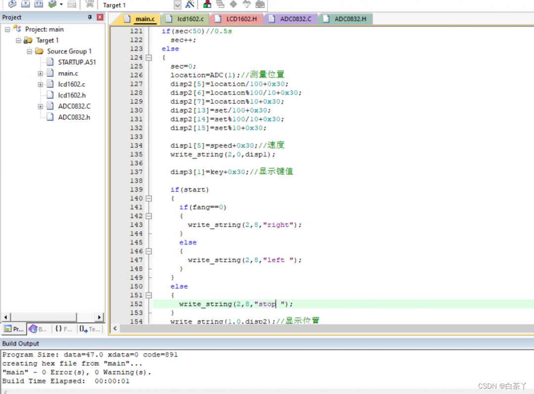534x394 pixels.
Task: Pin the Project panel with pushpin icon
Action: [90, 17]
